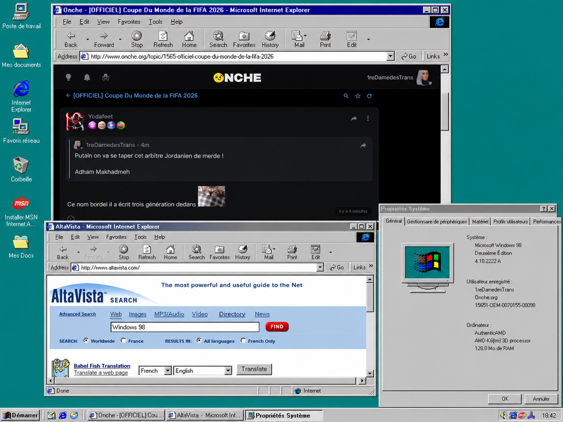This screenshot has width=563, height=422.
Task: Click the AltaVista search text field
Action: pos(185,327)
